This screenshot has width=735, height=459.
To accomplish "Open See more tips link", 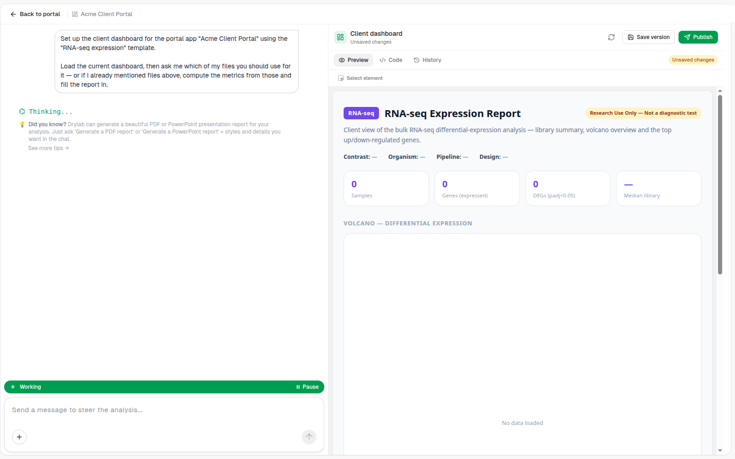I will [48, 148].
